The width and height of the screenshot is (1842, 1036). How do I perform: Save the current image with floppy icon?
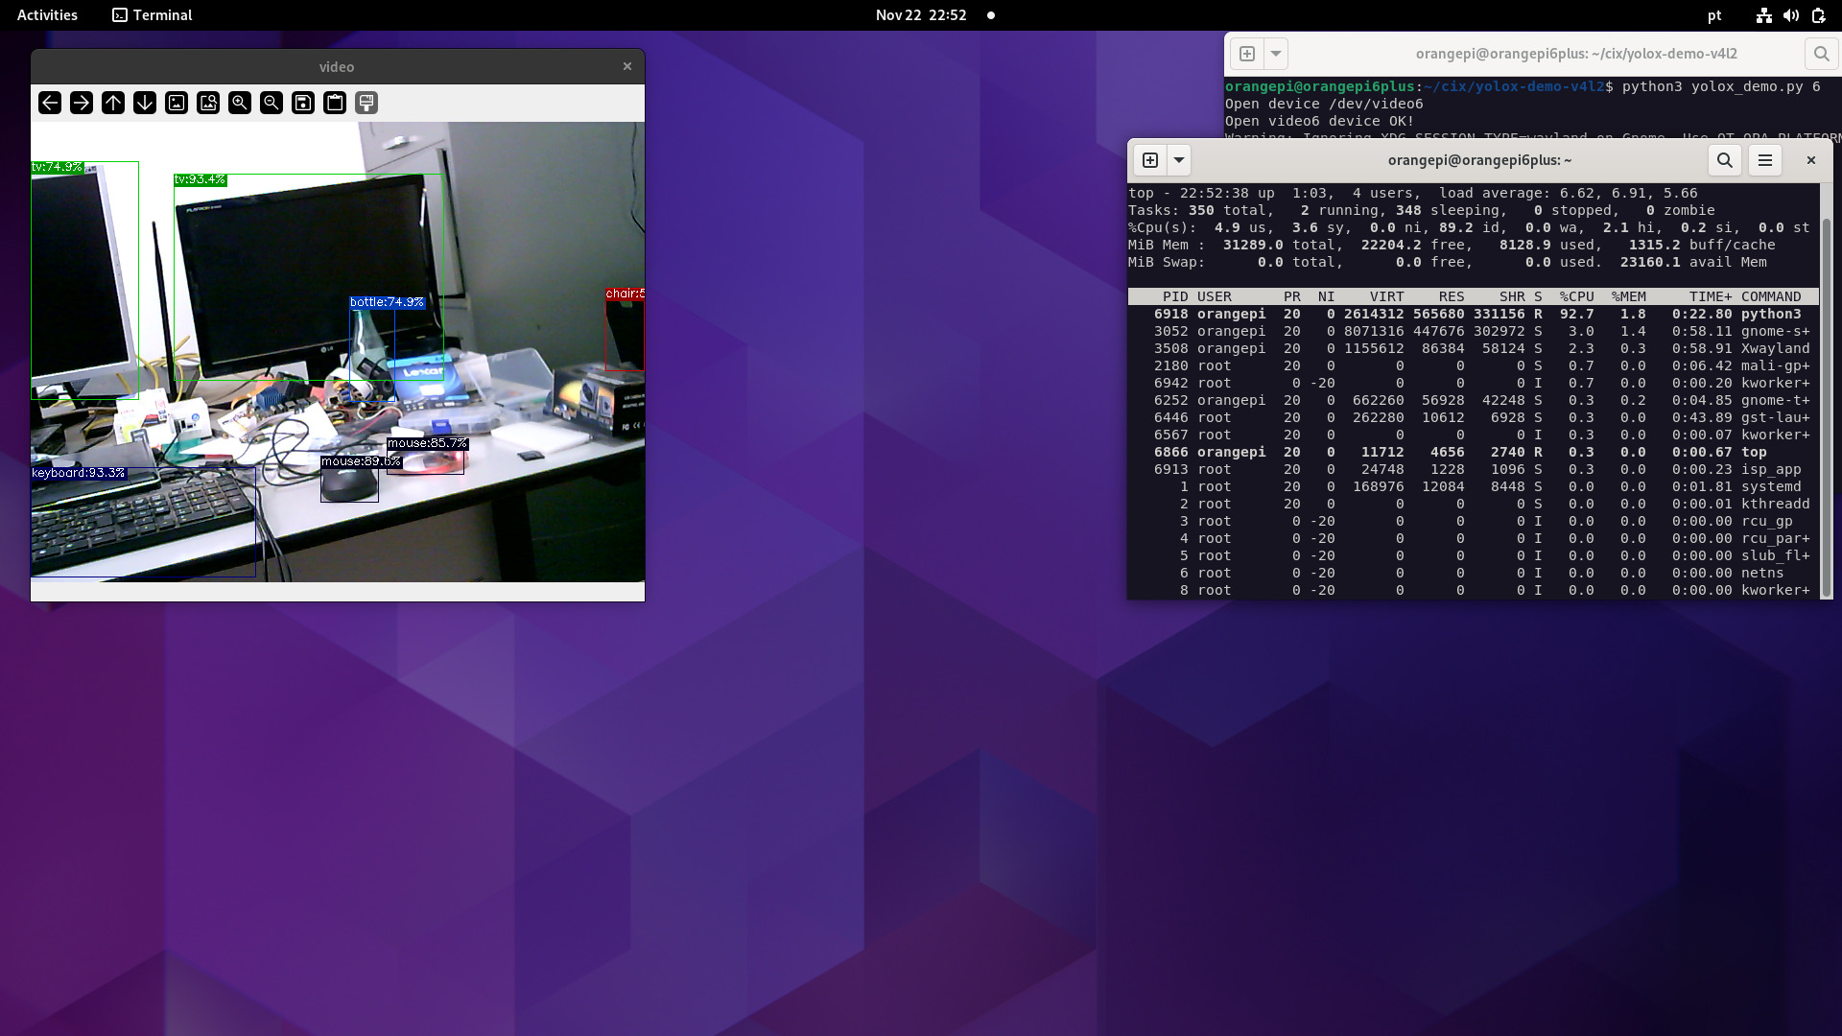303,103
